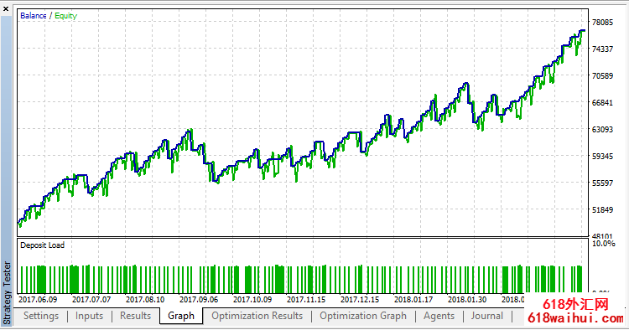Select the Graph tab
This screenshot has height=330, width=629.
[x=181, y=316]
